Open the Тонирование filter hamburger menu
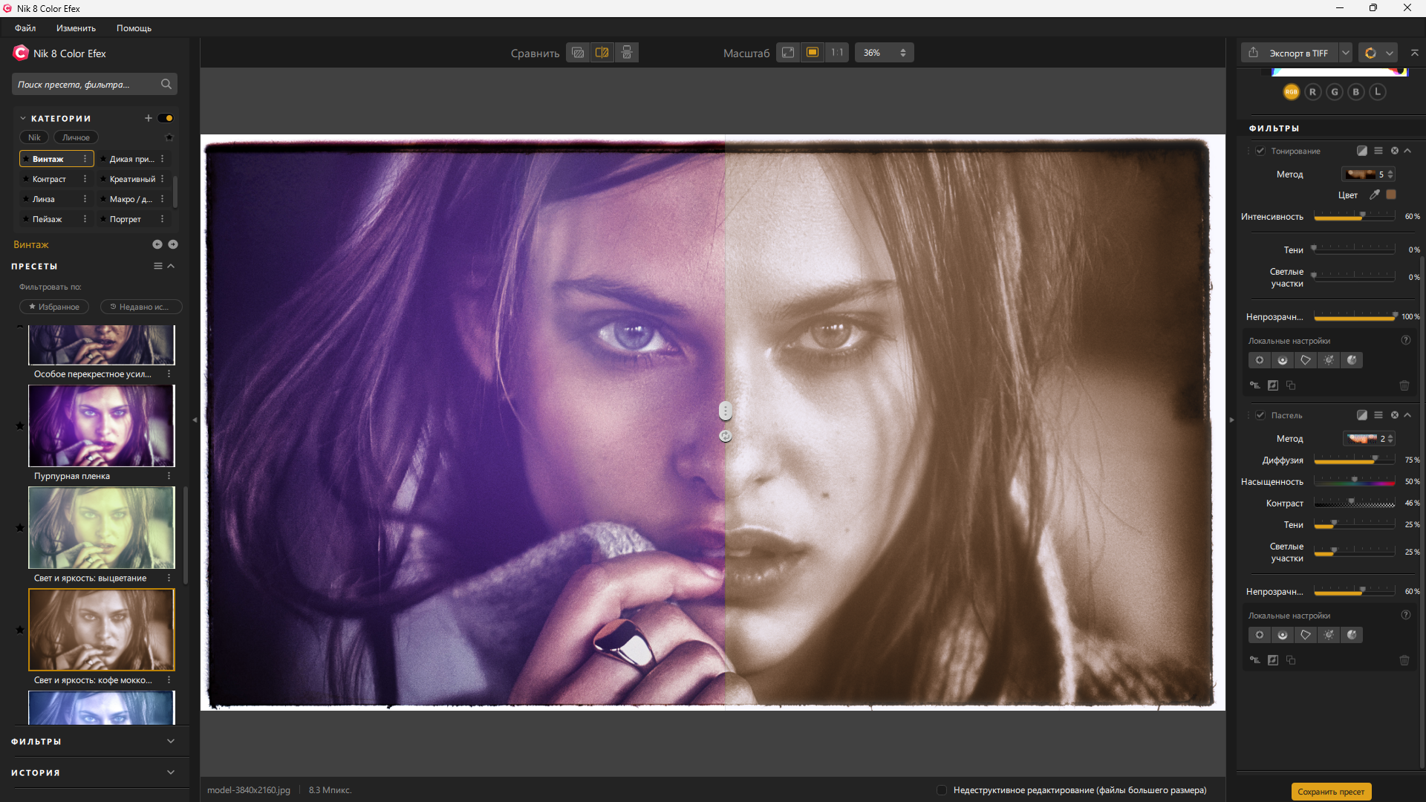The height and width of the screenshot is (802, 1426). coord(1378,151)
